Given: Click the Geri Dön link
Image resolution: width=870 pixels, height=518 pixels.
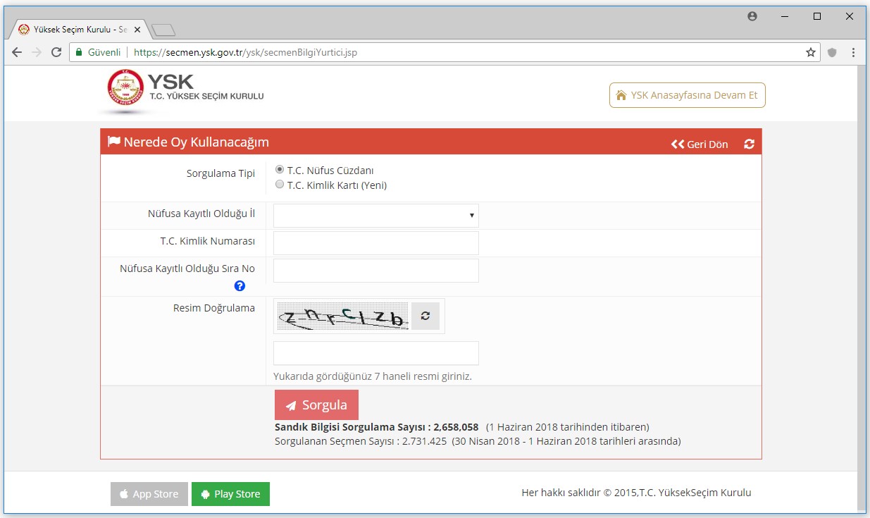Looking at the screenshot, I should (x=700, y=144).
